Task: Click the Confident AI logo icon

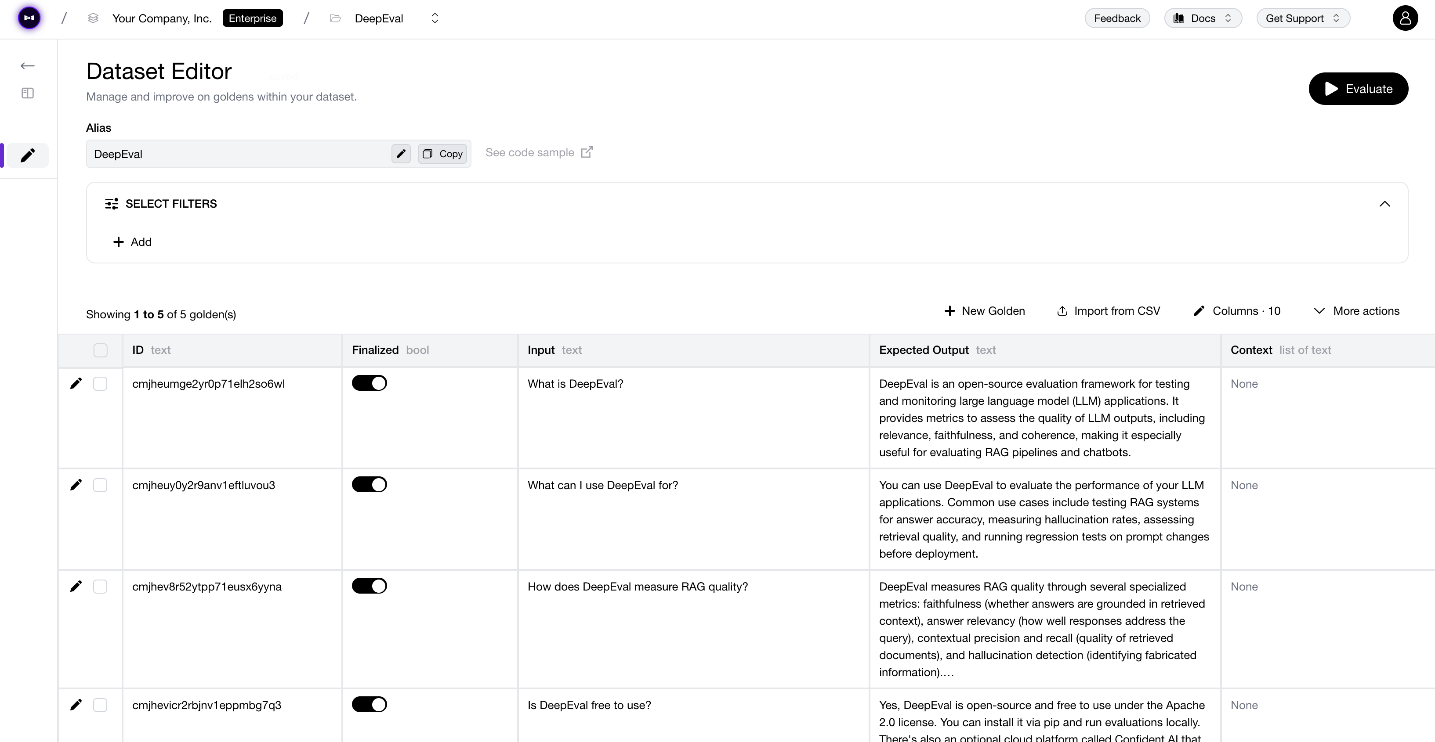Action: pos(29,18)
